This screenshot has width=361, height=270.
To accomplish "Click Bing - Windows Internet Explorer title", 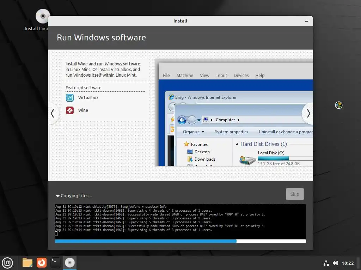I will (x=206, y=97).
